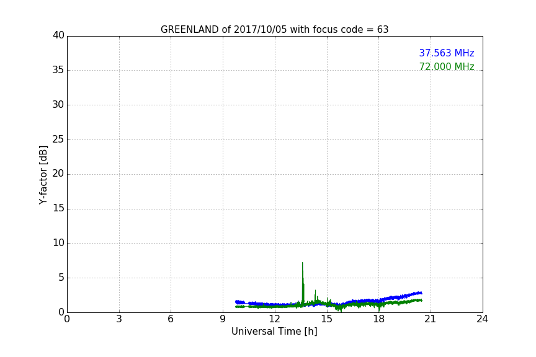
Task: Click the x-axis tick label '9'
Action: (x=223, y=319)
